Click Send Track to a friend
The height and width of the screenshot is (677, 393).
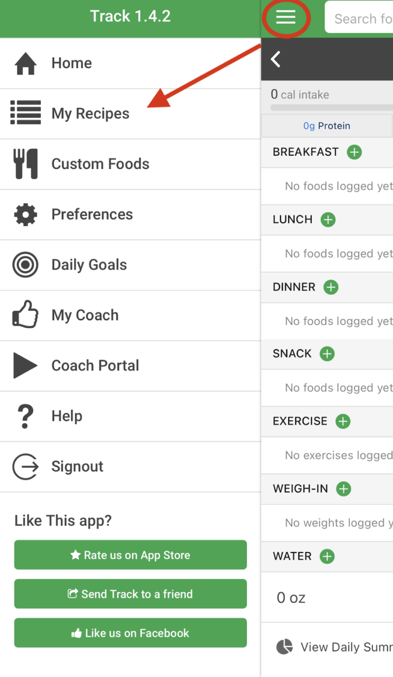click(130, 594)
